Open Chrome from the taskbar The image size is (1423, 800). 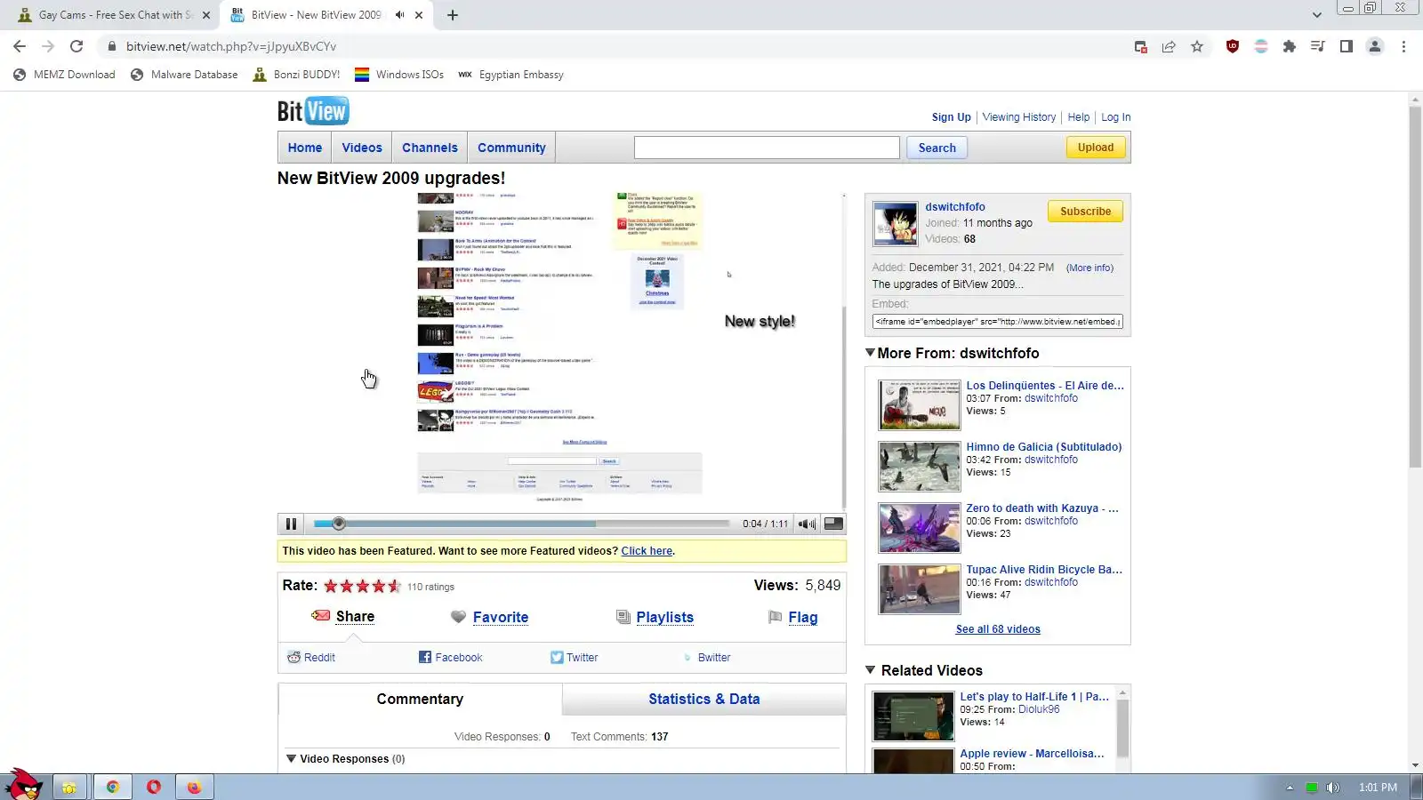pos(112,787)
